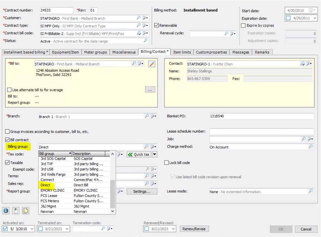Click the Renew/Revise button
Screen dimensions: 321x237
pyautogui.click(x=194, y=229)
